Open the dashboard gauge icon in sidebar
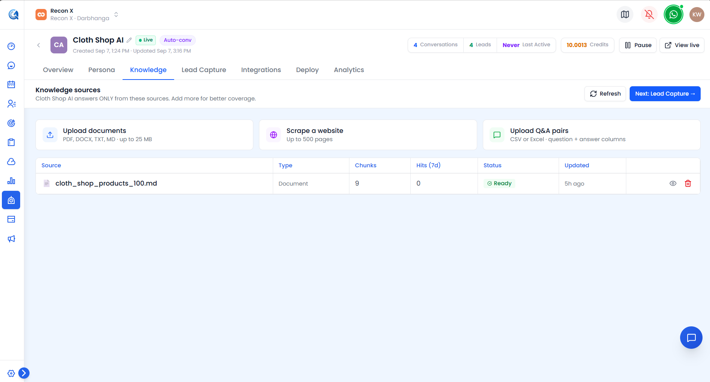Viewport: 710px width, 382px height. click(x=11, y=46)
